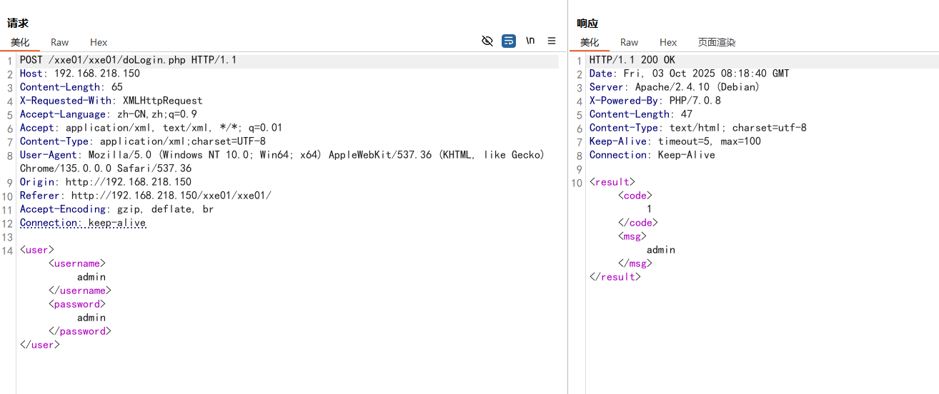Screen dimensions: 939x394
Task: Open the hamburger menu in request panel
Action: coord(552,41)
